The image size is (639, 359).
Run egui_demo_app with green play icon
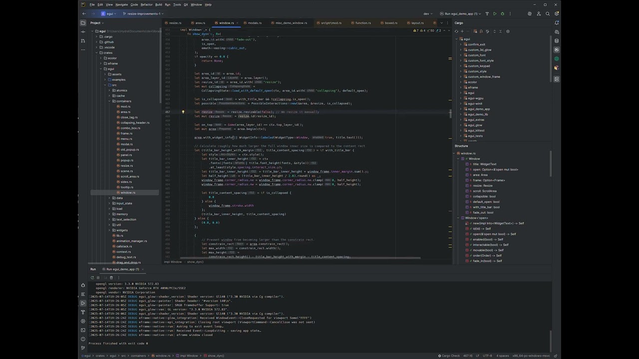[x=494, y=14]
